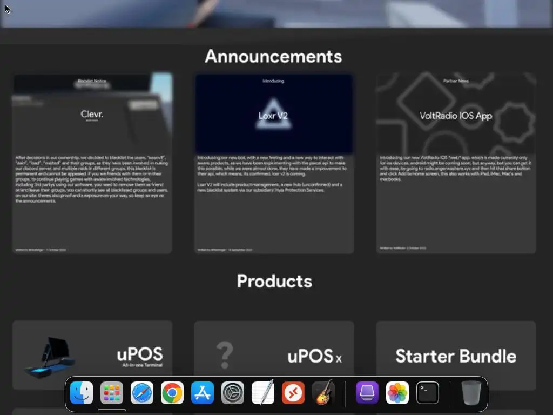553x415 pixels.
Task: Launch Google Chrome from the dock
Action: [x=172, y=393]
